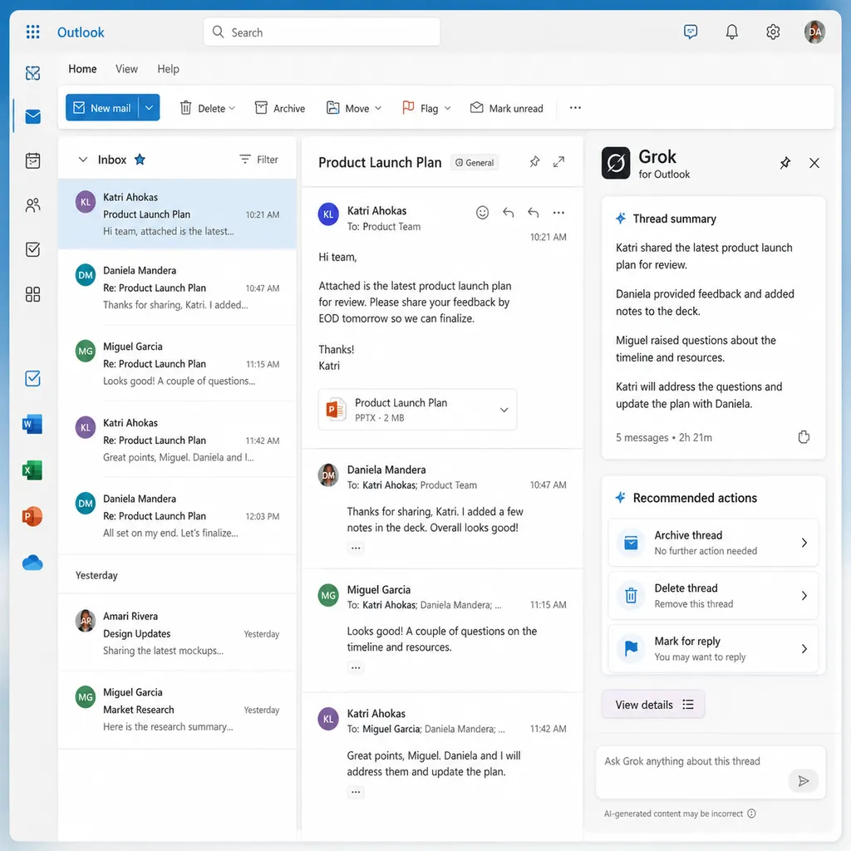
Task: Click the Archive toolbar button
Action: point(280,108)
